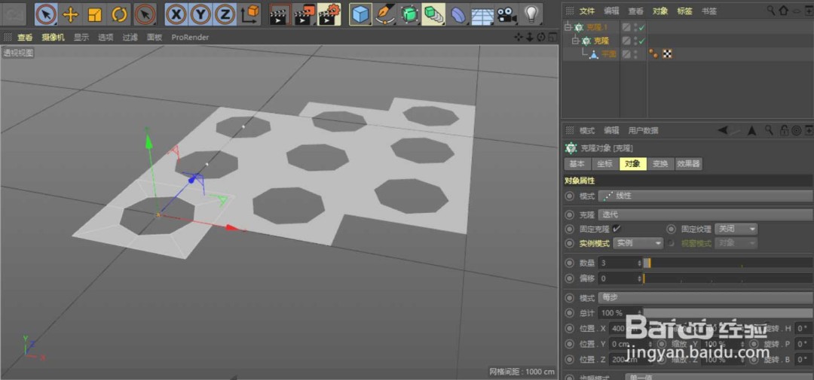
Task: Open the Edit Render Settings icon
Action: 329,14
